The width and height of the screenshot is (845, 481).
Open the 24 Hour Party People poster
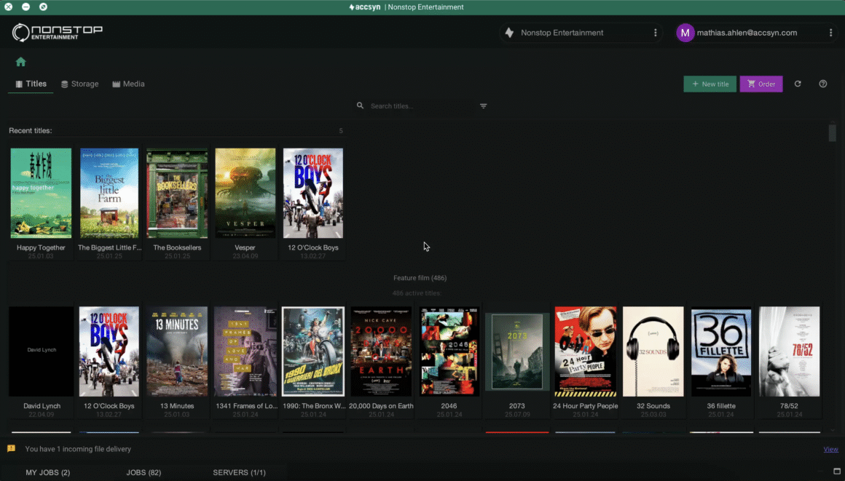585,351
